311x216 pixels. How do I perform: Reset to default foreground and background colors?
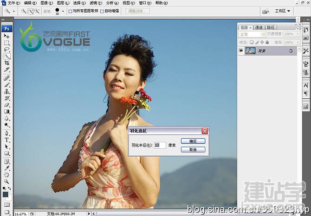point(4,188)
